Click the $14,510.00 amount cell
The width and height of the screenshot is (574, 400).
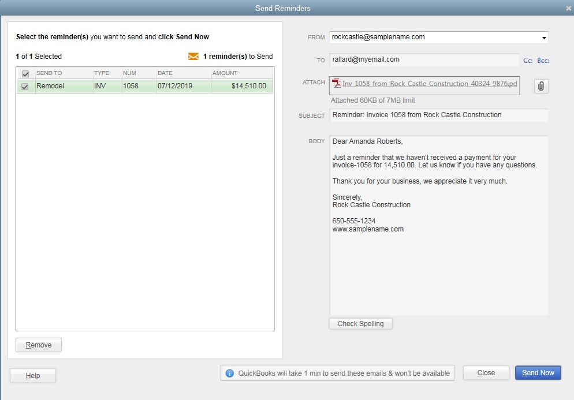[x=241, y=86]
